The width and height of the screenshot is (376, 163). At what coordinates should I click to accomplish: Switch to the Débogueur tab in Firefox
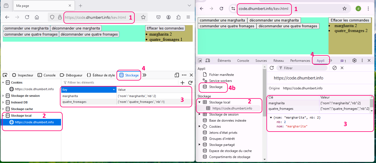(x=71, y=75)
